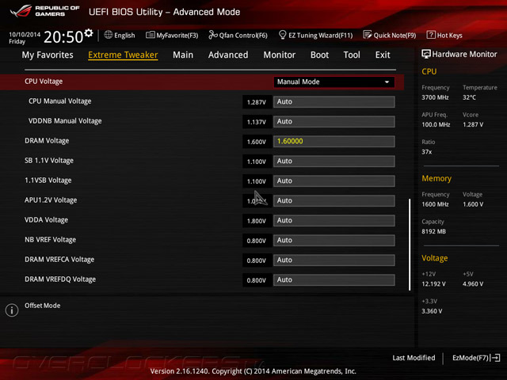Click the 20:50 clock display
Viewport: 507px width, 380px height.
coord(63,37)
